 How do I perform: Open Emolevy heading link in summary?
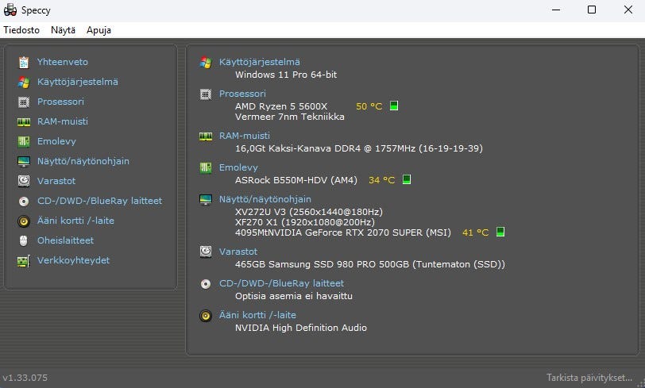tap(238, 167)
